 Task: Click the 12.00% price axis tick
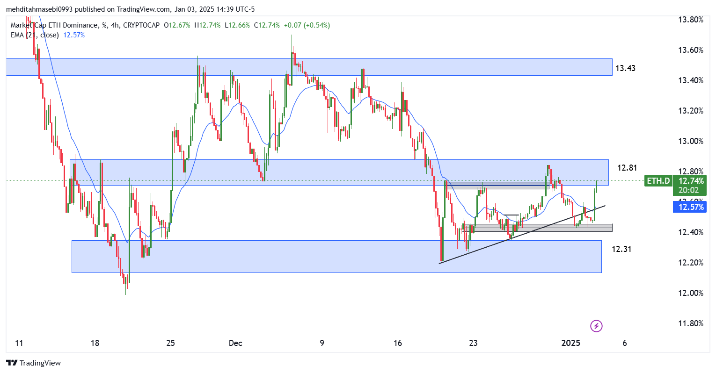(691, 293)
